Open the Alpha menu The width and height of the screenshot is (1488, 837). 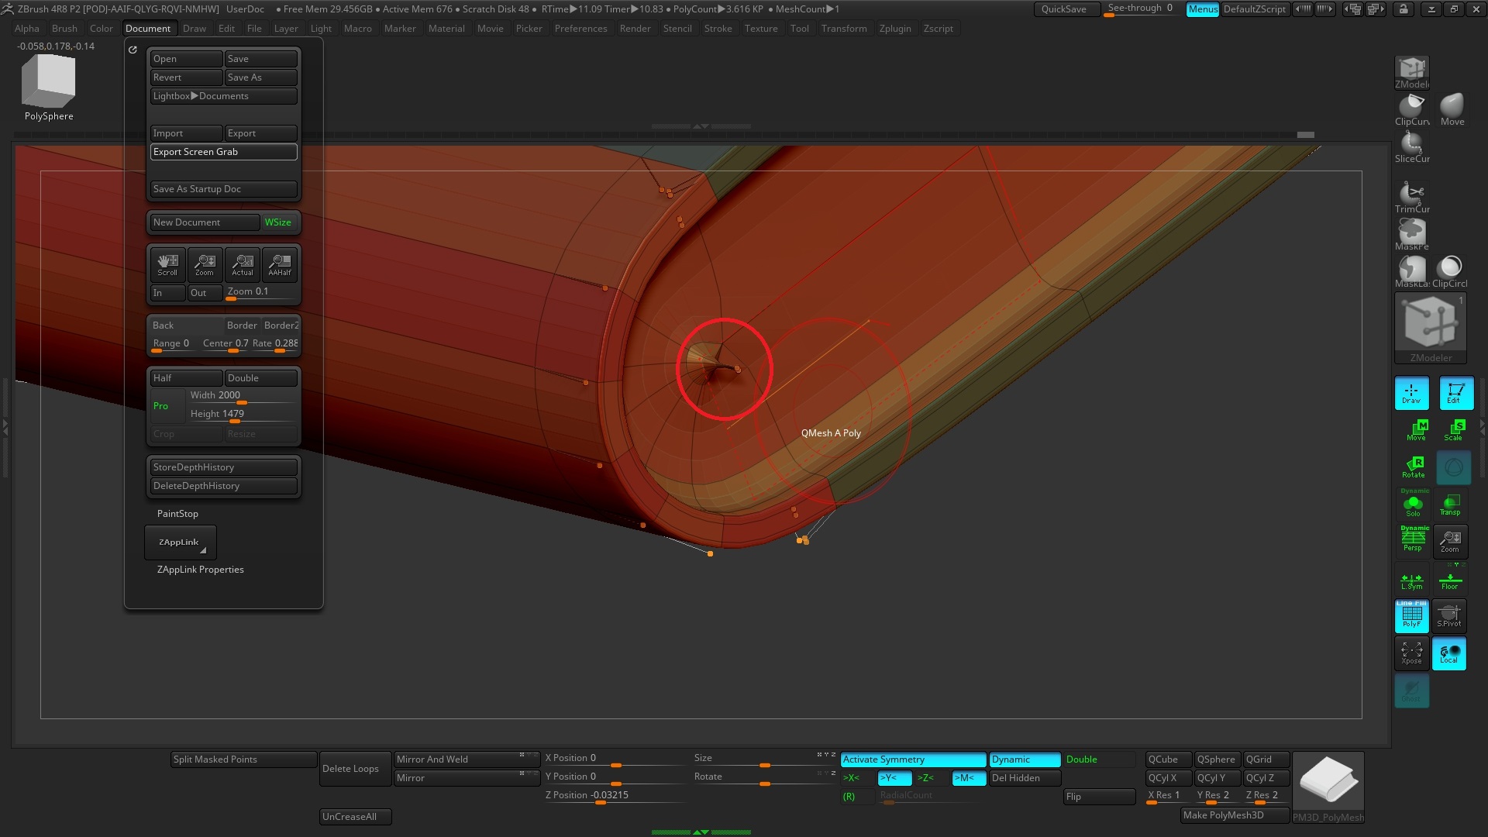(27, 29)
